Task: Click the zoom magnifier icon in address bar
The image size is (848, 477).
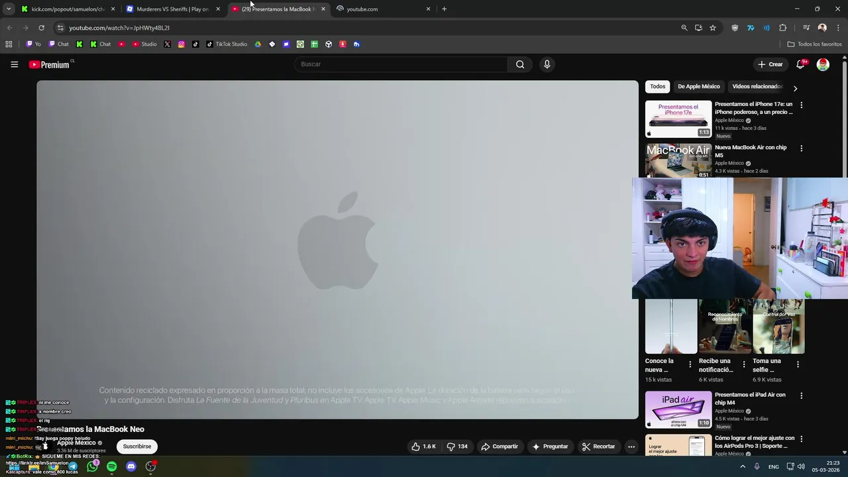Action: (684, 28)
